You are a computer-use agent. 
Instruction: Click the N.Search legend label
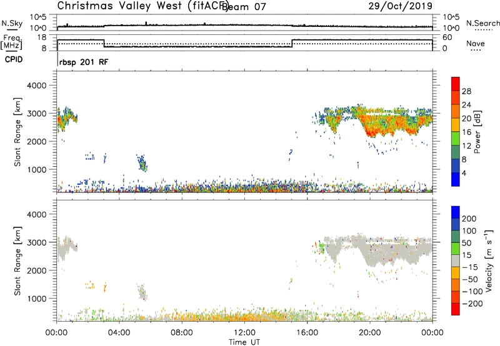click(x=483, y=23)
